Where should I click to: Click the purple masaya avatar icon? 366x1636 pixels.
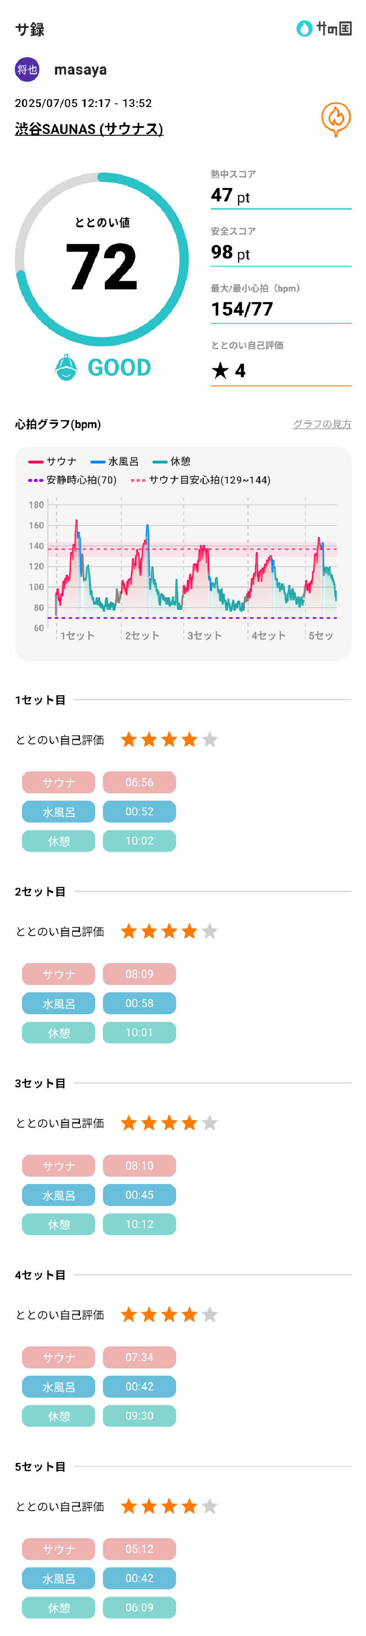coord(27,69)
